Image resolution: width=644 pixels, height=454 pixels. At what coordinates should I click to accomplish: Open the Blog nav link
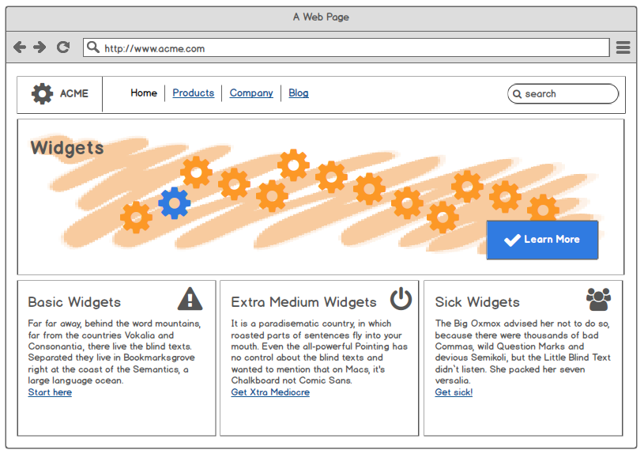tap(299, 93)
